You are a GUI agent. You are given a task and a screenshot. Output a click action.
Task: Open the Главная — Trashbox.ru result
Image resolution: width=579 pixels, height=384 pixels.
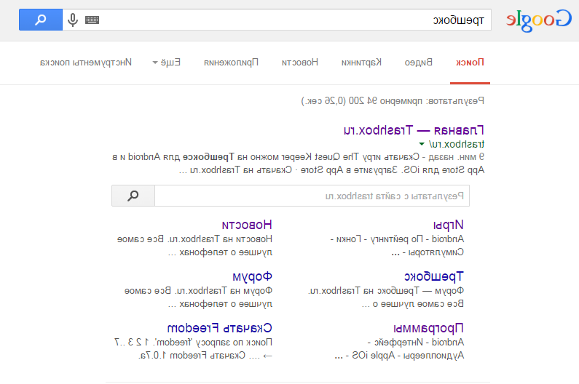[414, 130]
